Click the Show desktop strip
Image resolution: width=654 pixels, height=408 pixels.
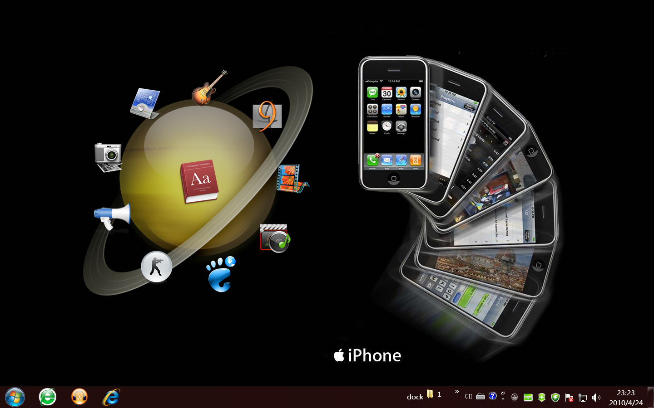pyautogui.click(x=650, y=398)
